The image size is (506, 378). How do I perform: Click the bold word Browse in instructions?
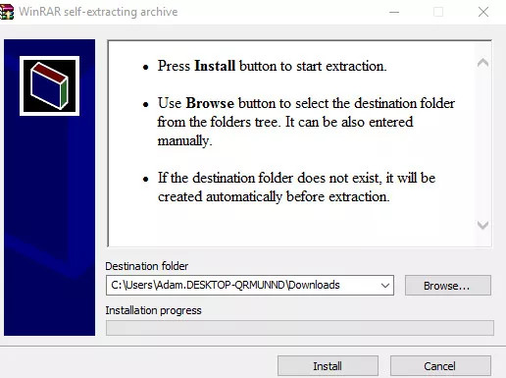pyautogui.click(x=210, y=103)
